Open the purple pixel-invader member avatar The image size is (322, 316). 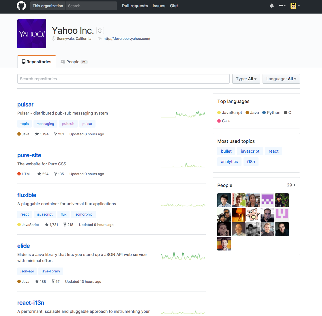pos(267,200)
